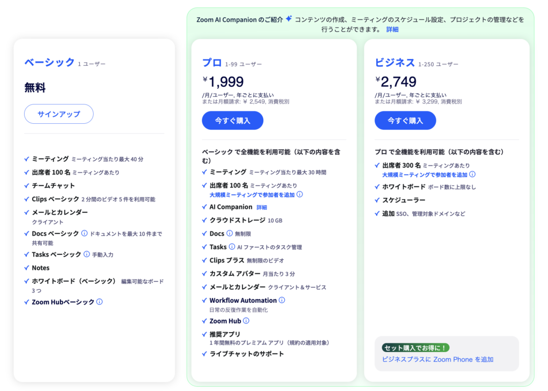The image size is (548, 391).
Task: Open Business plan's 大規模ミーティングで参加者を追加 link
Action: coord(424,175)
